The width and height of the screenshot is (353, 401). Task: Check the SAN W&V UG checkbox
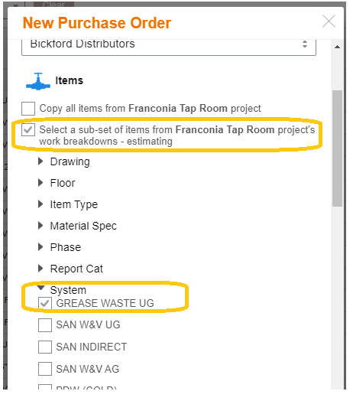pyautogui.click(x=45, y=325)
